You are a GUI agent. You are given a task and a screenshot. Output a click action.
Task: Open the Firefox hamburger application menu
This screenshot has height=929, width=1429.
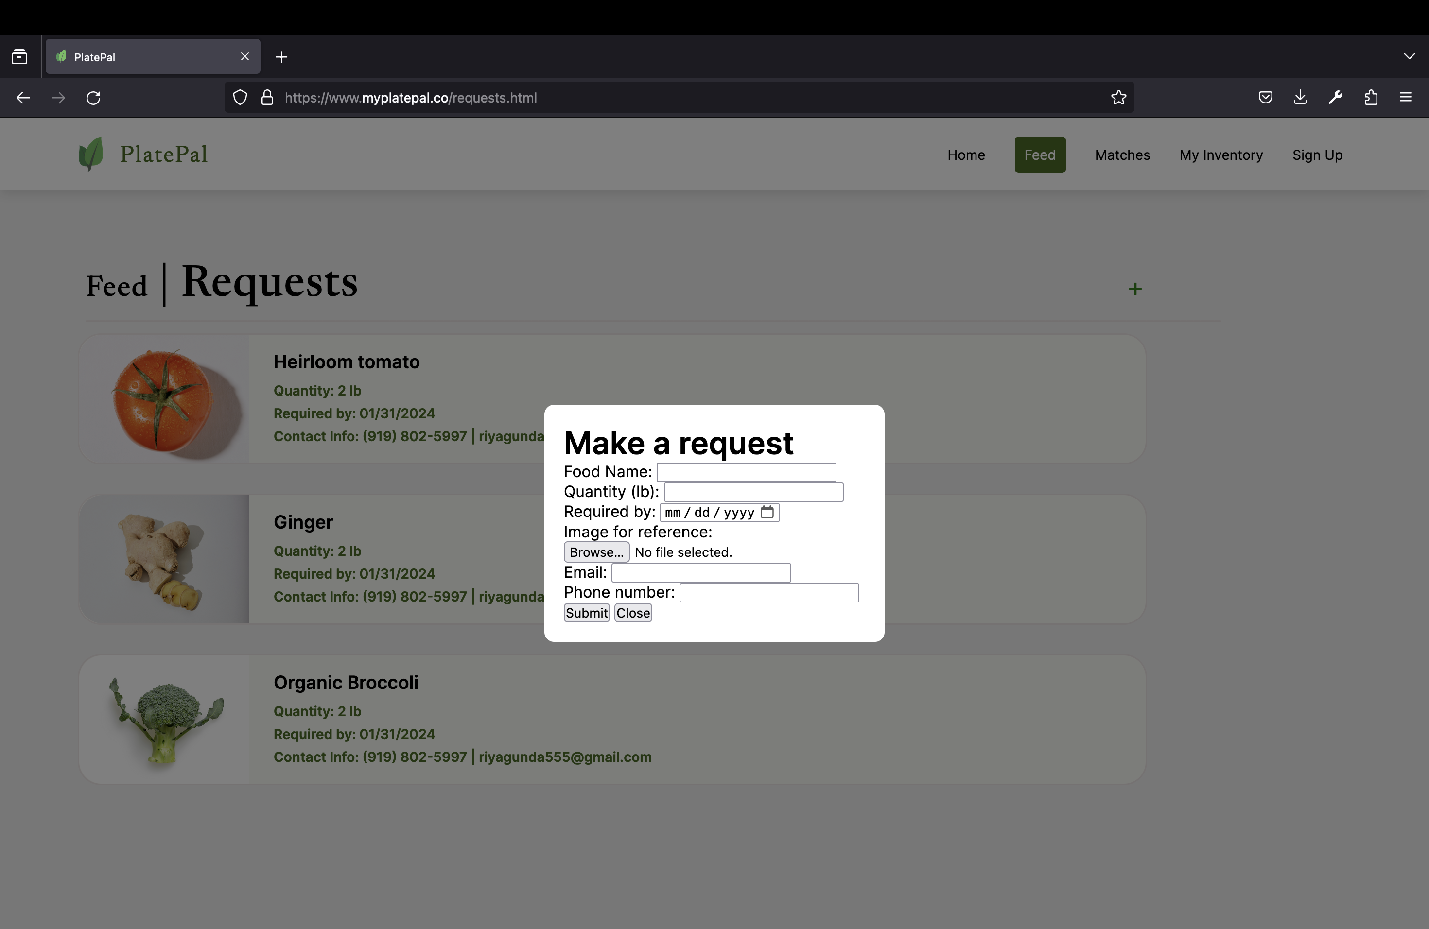pyautogui.click(x=1405, y=97)
